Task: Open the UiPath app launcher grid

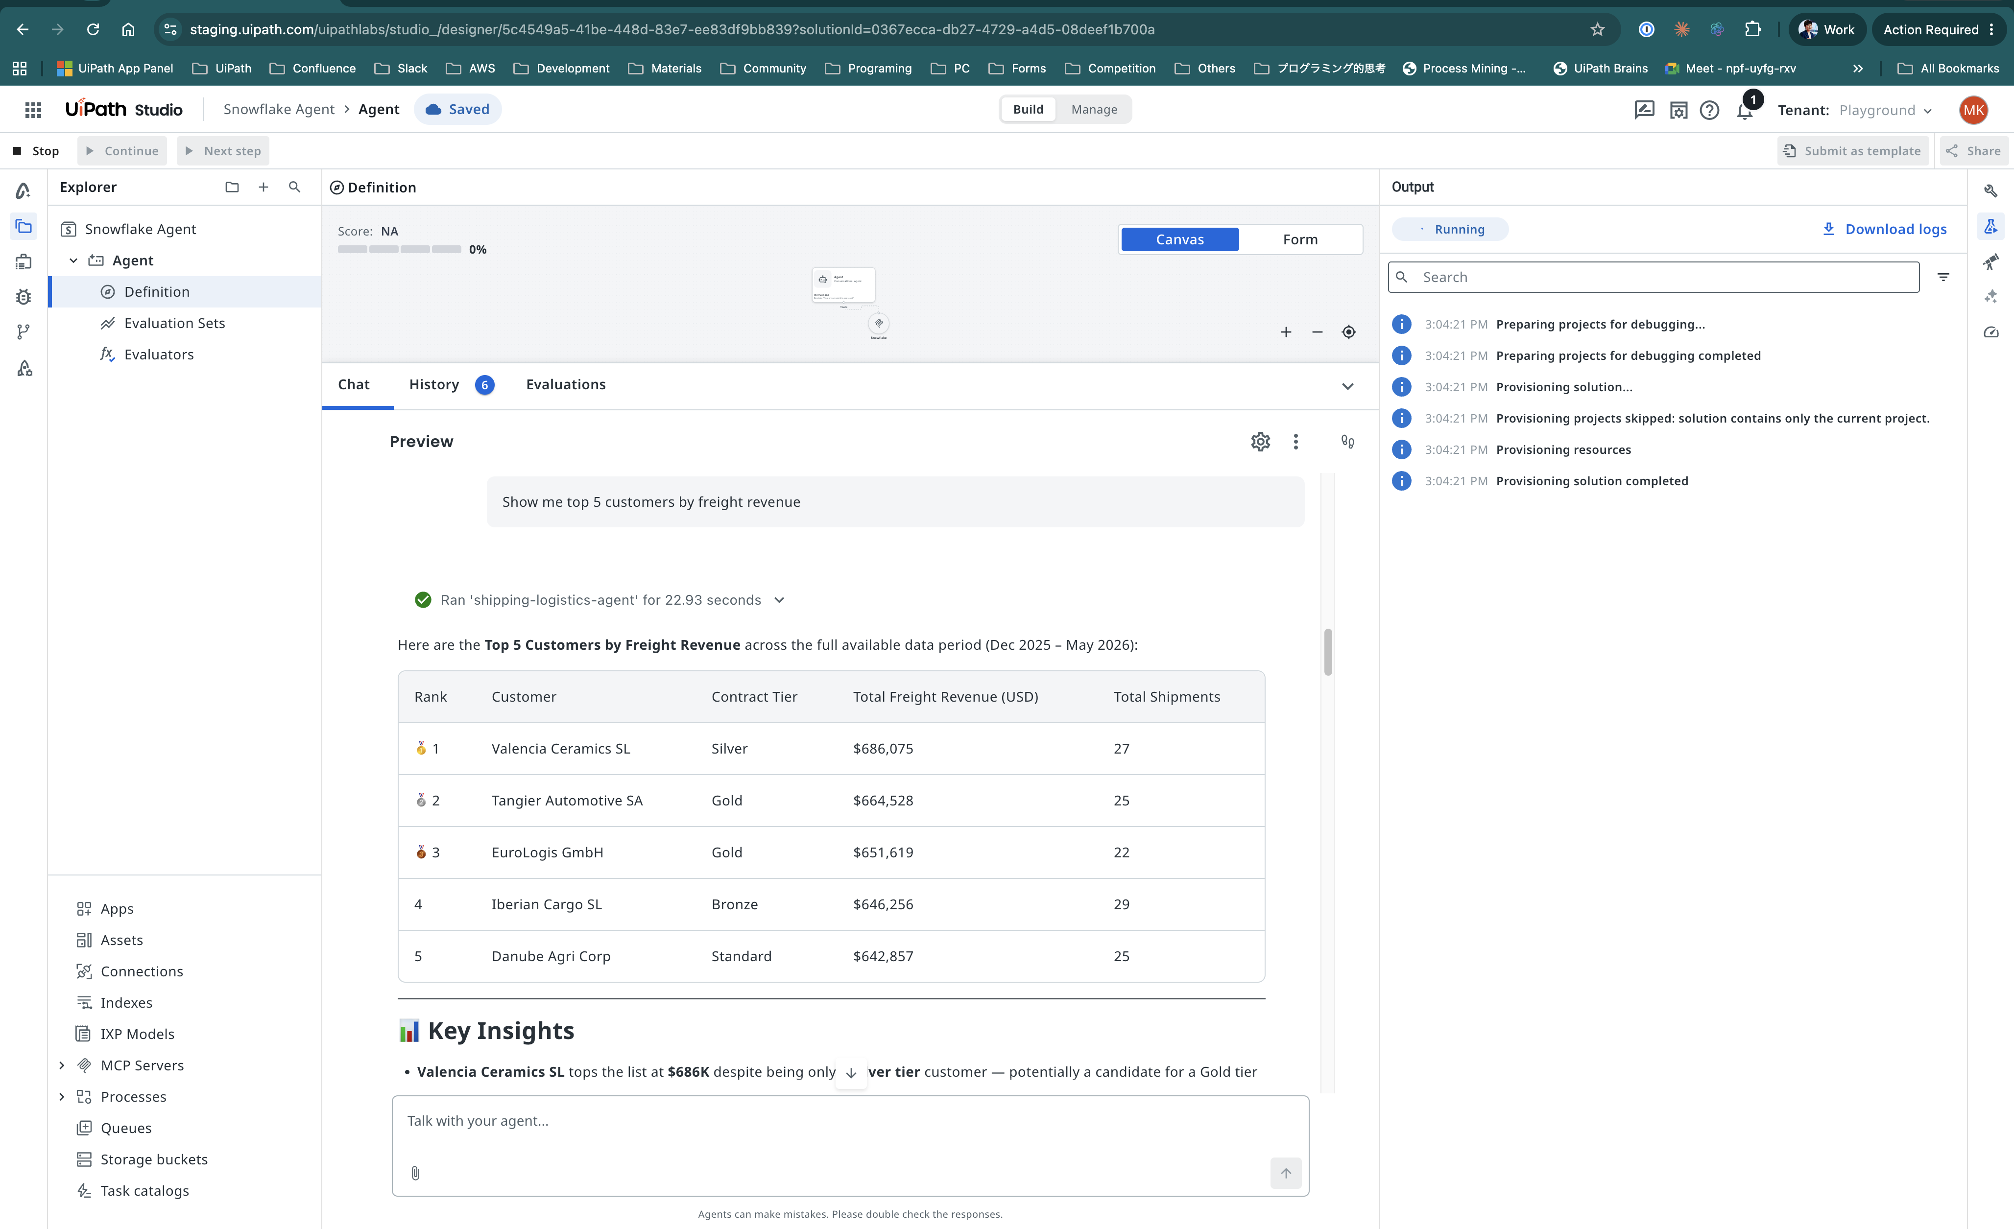Action: tap(33, 110)
